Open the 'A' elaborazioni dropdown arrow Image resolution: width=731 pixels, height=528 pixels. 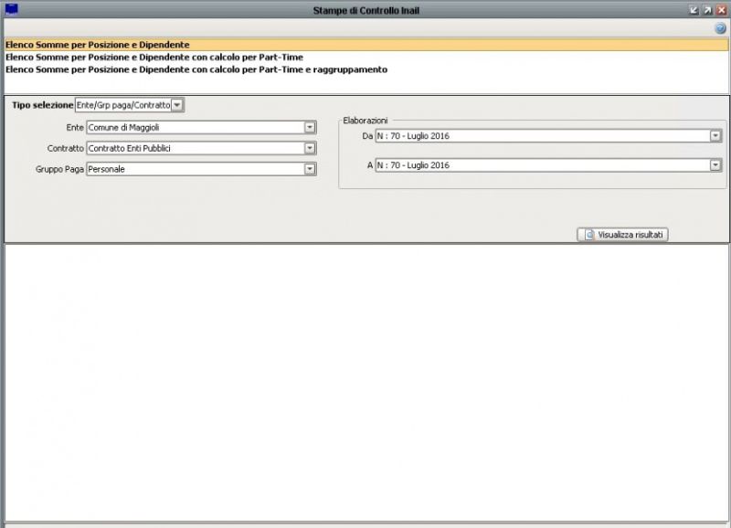point(715,165)
